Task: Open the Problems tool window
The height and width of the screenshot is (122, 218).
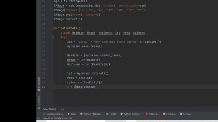Action: [152, 114]
